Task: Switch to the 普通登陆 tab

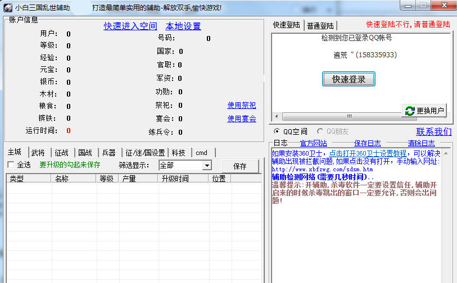Action: pyautogui.click(x=320, y=26)
